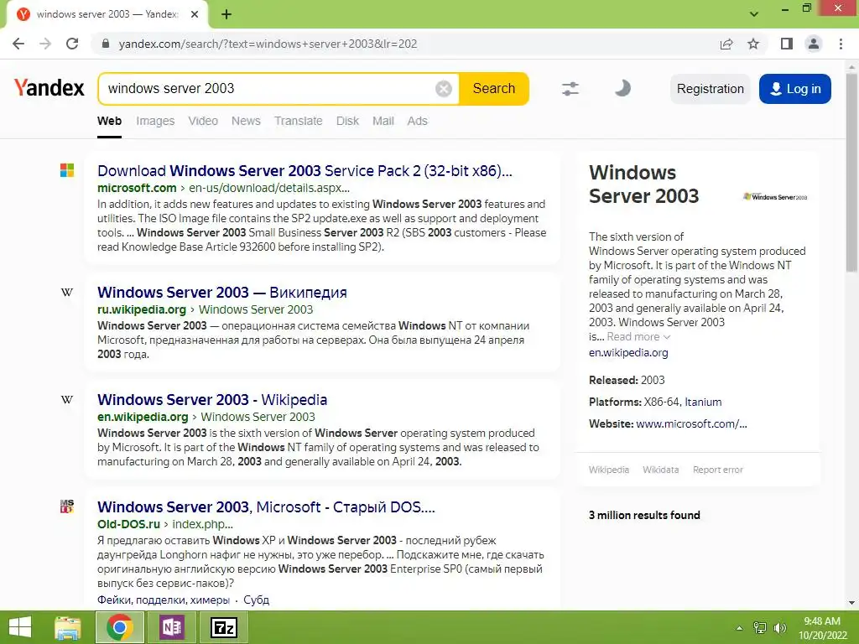The image size is (859, 644).
Task: Open a new browser tab
Action: point(226,14)
